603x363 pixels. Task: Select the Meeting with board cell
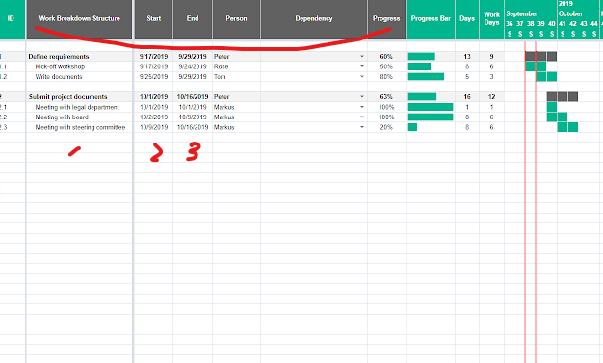pyautogui.click(x=80, y=117)
